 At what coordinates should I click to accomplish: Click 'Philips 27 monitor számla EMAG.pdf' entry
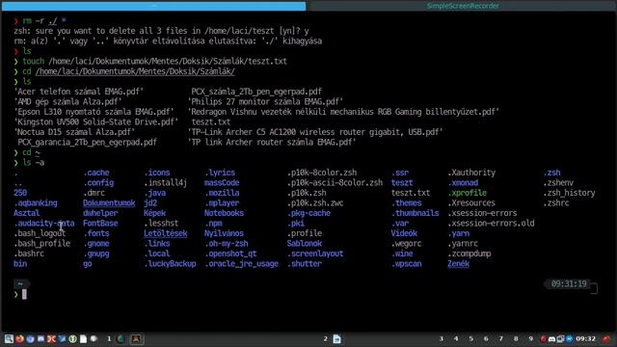click(265, 102)
